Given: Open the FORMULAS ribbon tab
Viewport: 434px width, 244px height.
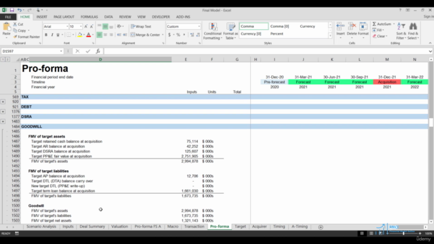Looking at the screenshot, I should point(89,17).
